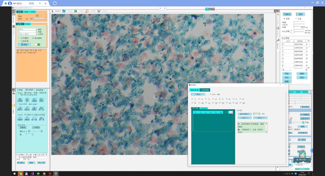Click the blue picture icon in the view toolbar
325x176 pixels.
(x=64, y=11)
